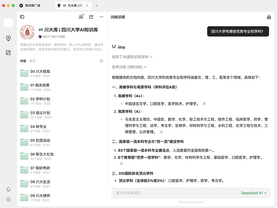Click the 基于知识库提问 input field

click(173, 193)
